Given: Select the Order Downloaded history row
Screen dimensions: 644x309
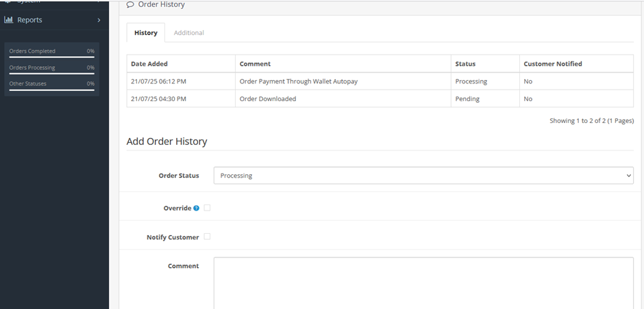Looking at the screenshot, I should click(268, 99).
